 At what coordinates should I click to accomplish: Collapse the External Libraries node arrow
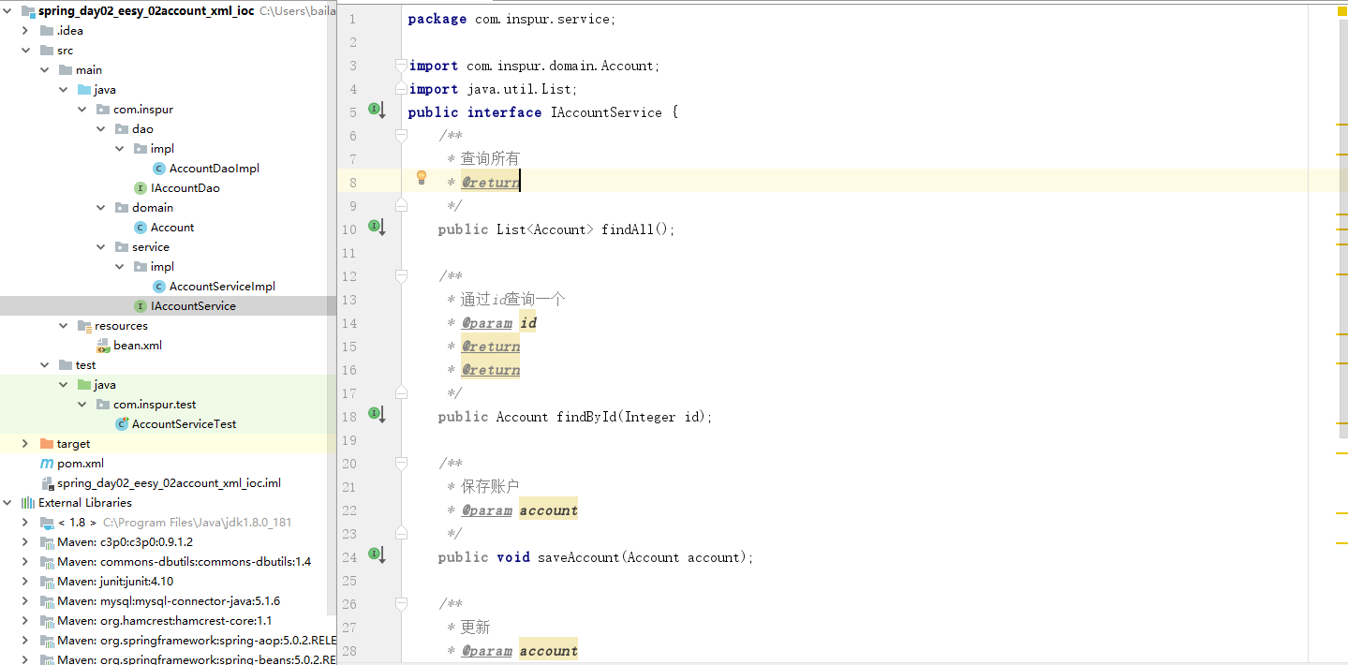click(8, 503)
